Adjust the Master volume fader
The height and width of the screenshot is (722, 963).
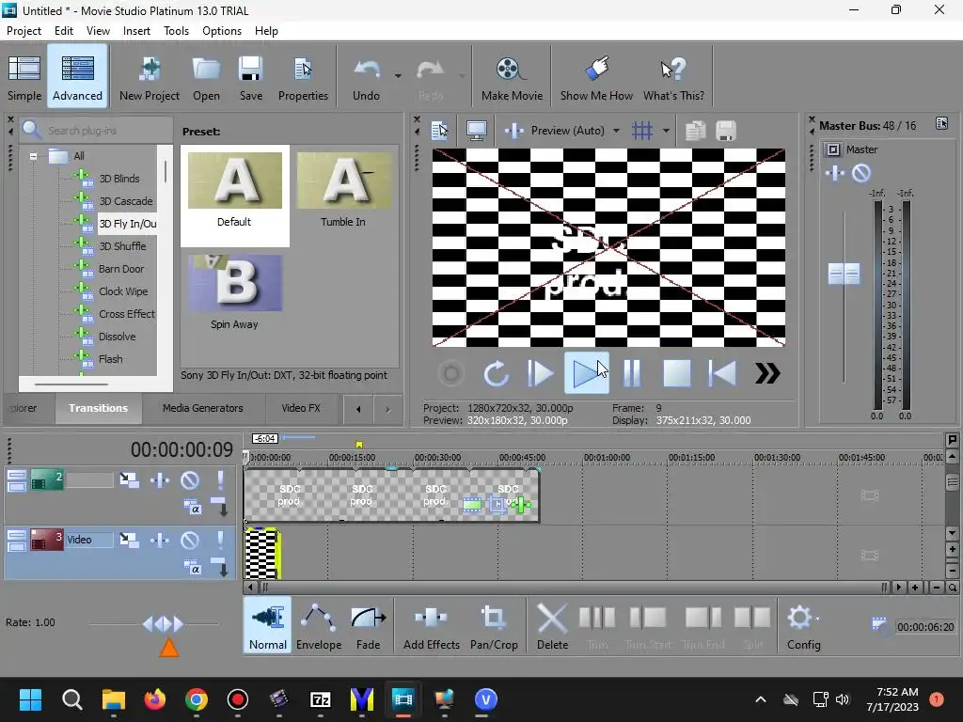click(x=844, y=274)
